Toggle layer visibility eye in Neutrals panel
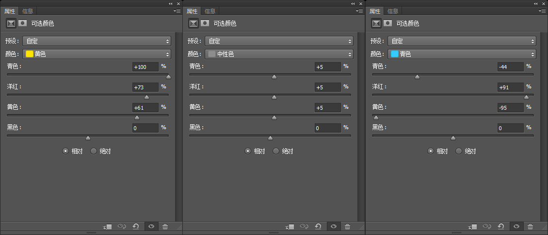548x235 pixels. click(x=334, y=227)
